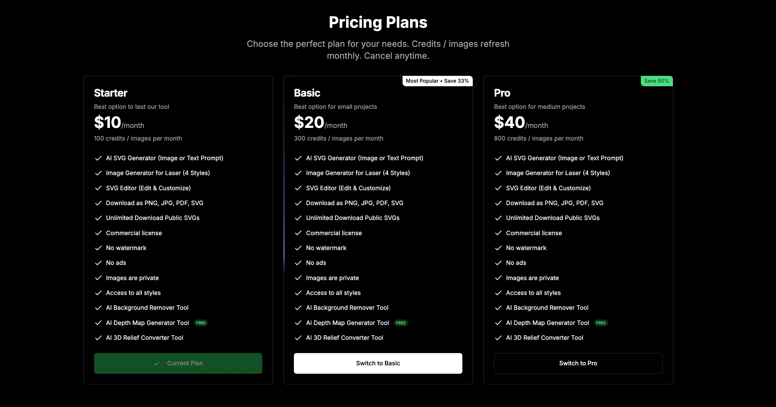Click the checkmark beside No watermark in Pro
The height and width of the screenshot is (407, 776).
tap(498, 248)
